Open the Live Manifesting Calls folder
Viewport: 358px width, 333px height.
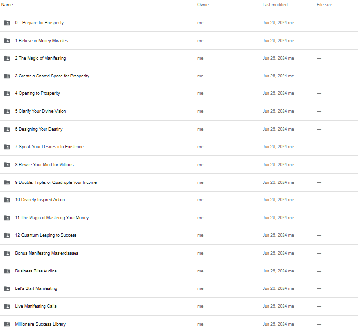tap(179, 306)
